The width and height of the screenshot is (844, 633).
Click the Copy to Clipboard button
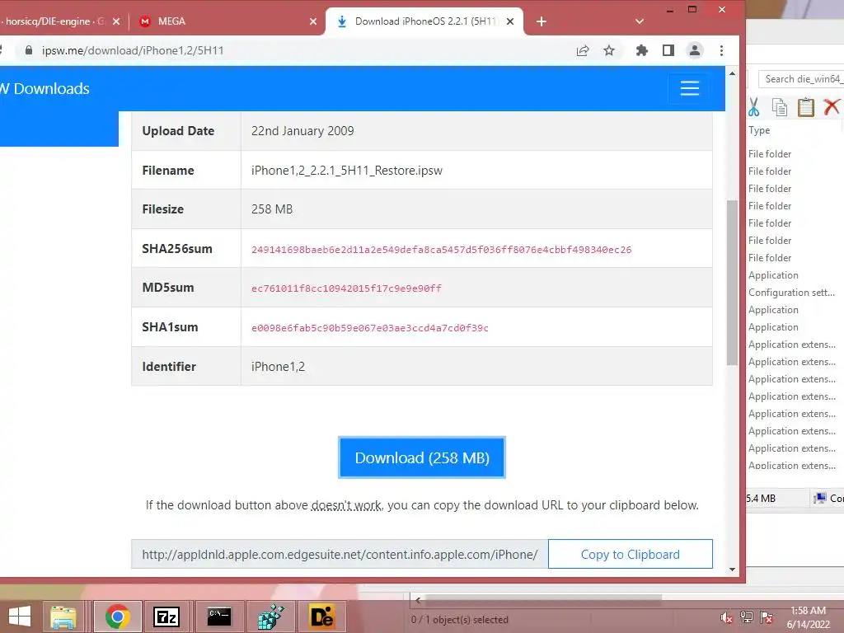631,554
